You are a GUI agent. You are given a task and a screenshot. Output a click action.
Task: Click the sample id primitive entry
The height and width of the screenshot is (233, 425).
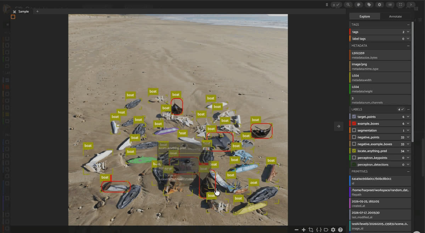[380, 181]
